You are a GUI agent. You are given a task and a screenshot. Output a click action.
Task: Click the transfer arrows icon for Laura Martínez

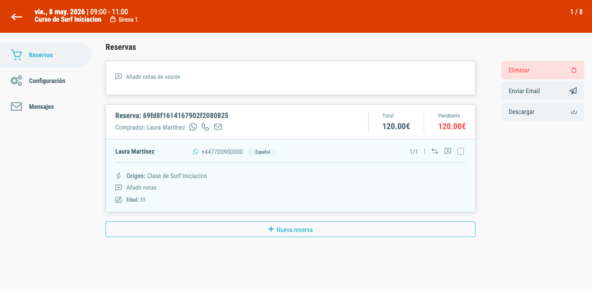(x=435, y=151)
